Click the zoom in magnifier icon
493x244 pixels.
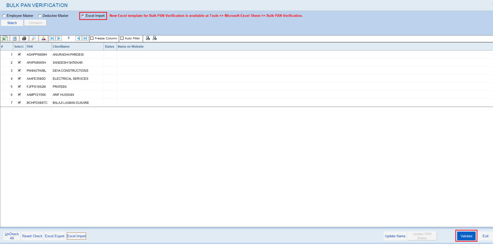[x=148, y=38]
